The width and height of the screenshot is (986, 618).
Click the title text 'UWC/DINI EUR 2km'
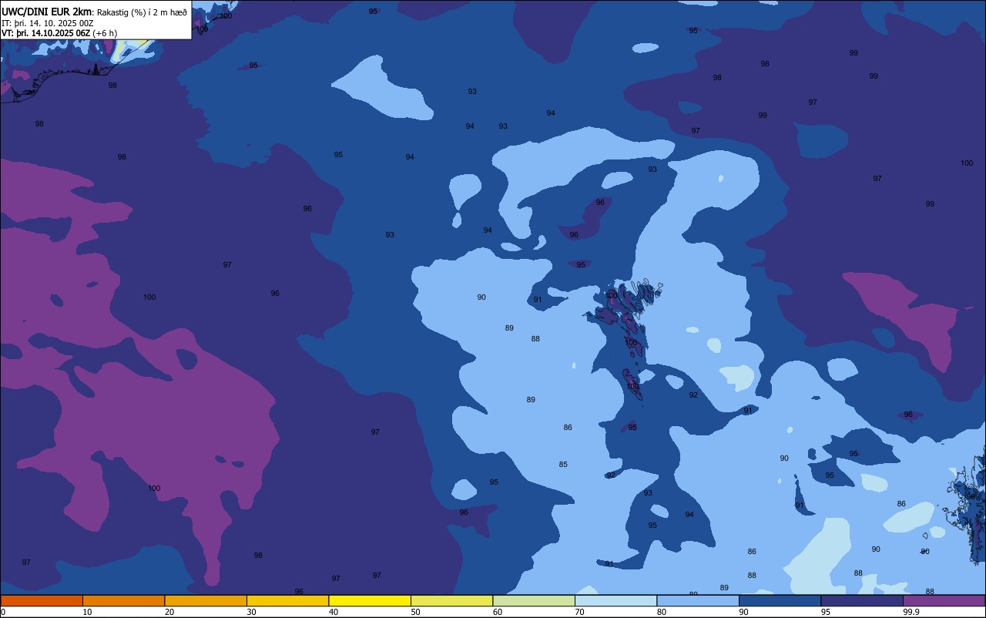(46, 12)
